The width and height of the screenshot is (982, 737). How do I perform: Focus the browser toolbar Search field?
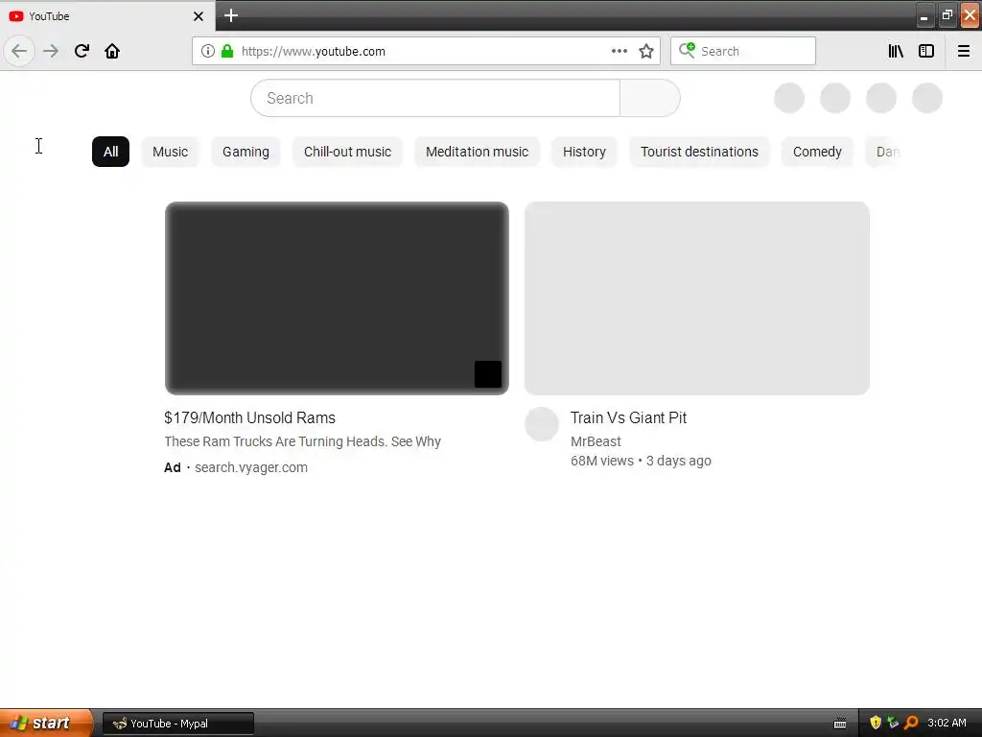[x=743, y=51]
